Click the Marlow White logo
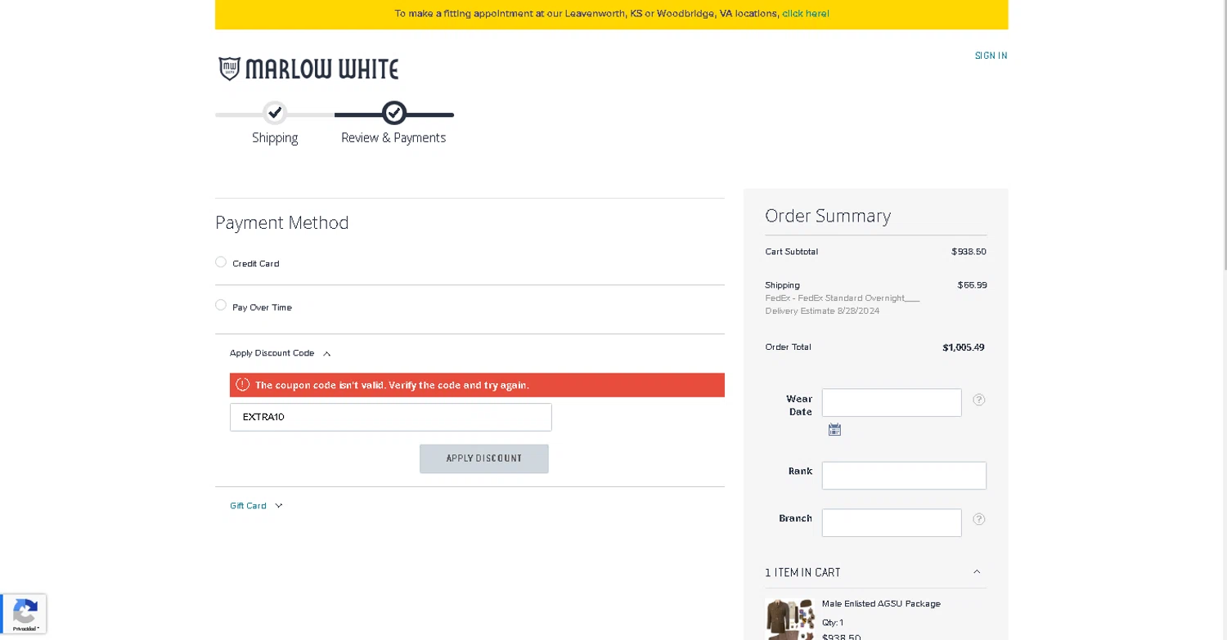Viewport: 1227px width, 640px height. click(308, 69)
